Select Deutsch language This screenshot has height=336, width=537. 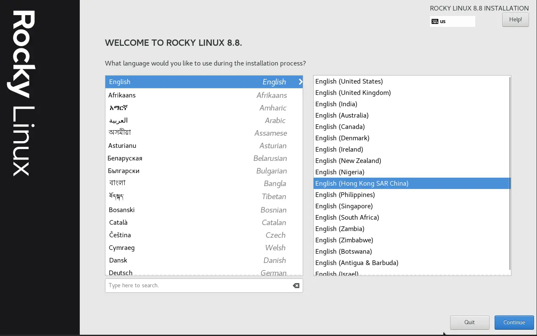(x=204, y=272)
